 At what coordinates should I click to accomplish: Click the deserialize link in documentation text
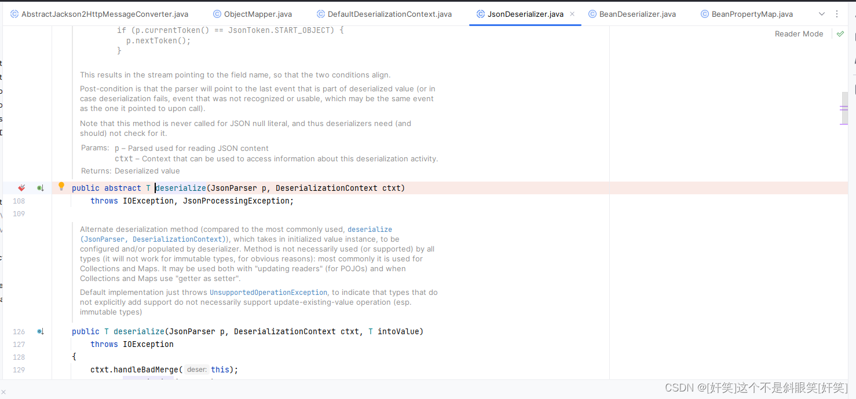click(x=370, y=229)
